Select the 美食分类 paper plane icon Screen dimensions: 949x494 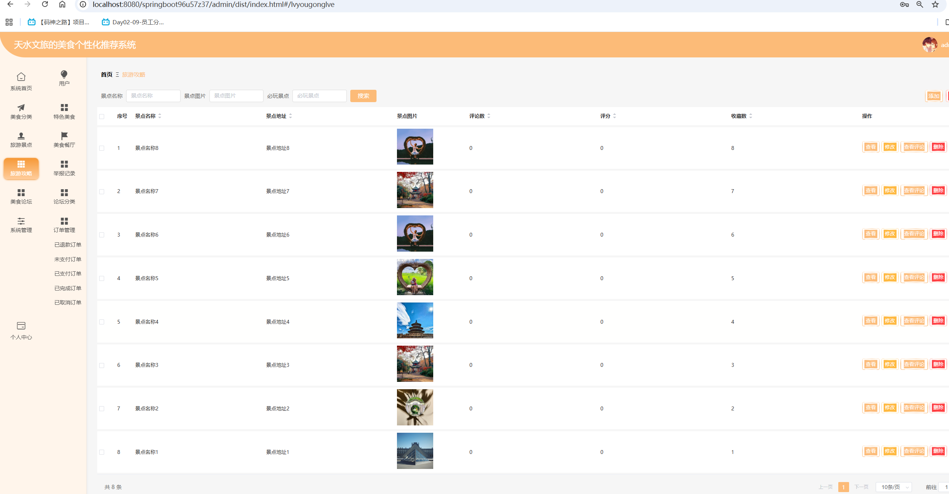[x=21, y=108]
